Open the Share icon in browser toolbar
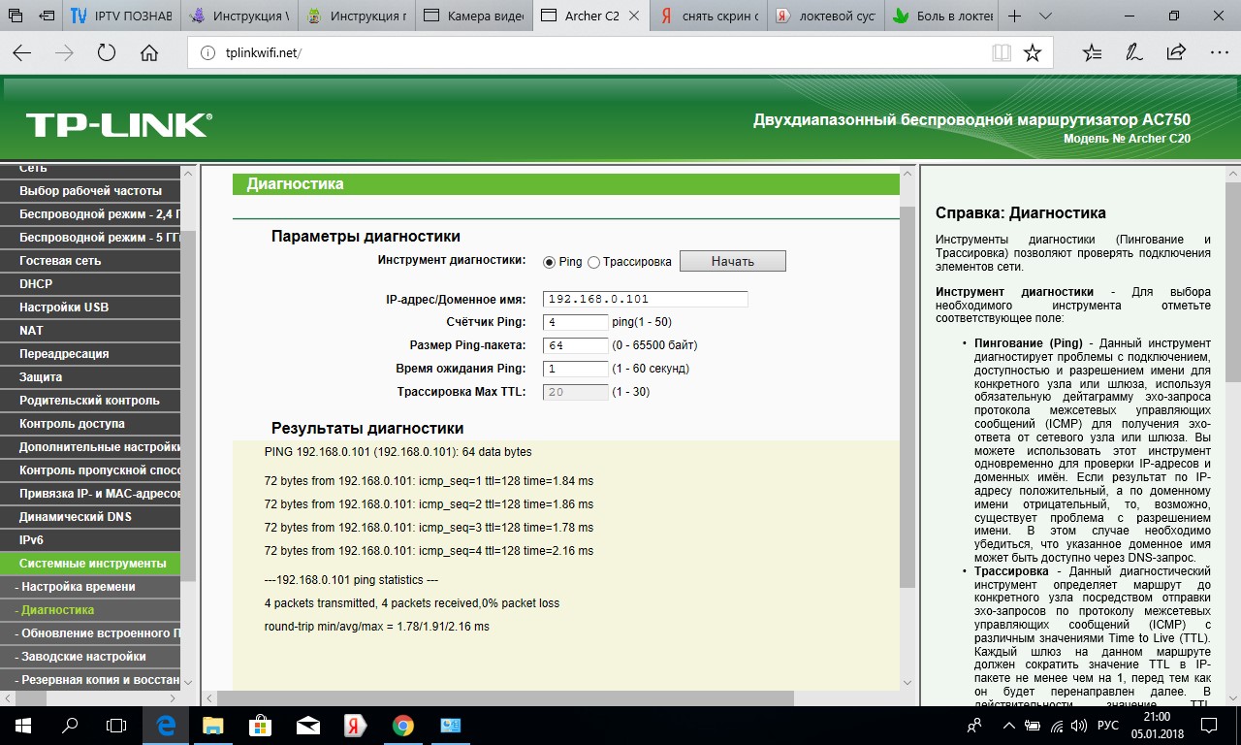This screenshot has height=745, width=1241. [1176, 52]
